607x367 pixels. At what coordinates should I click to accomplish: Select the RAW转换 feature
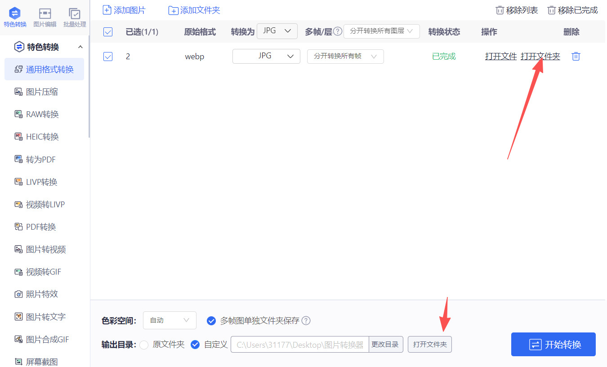(x=41, y=114)
